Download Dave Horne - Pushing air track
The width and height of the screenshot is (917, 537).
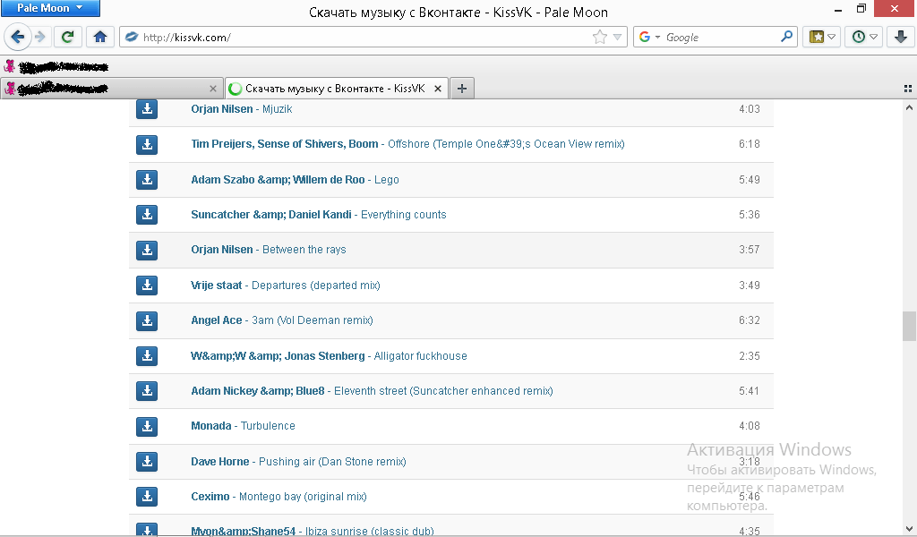147,462
